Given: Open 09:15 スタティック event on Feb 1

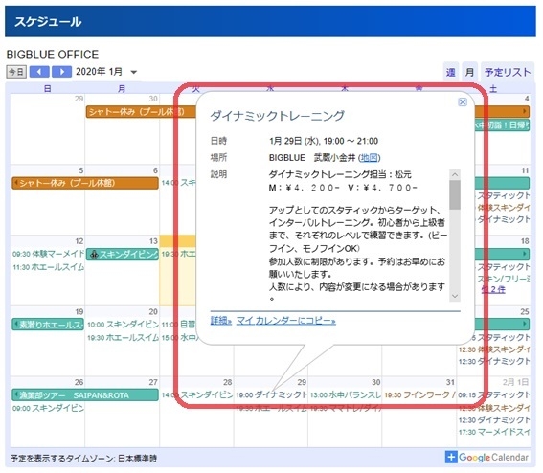Looking at the screenshot, I should [494, 394].
